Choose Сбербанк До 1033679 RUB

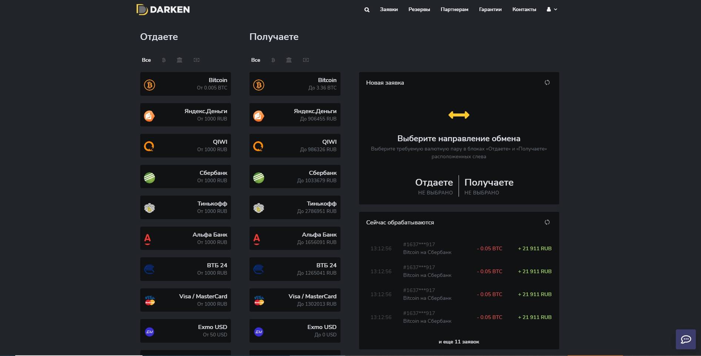[295, 177]
